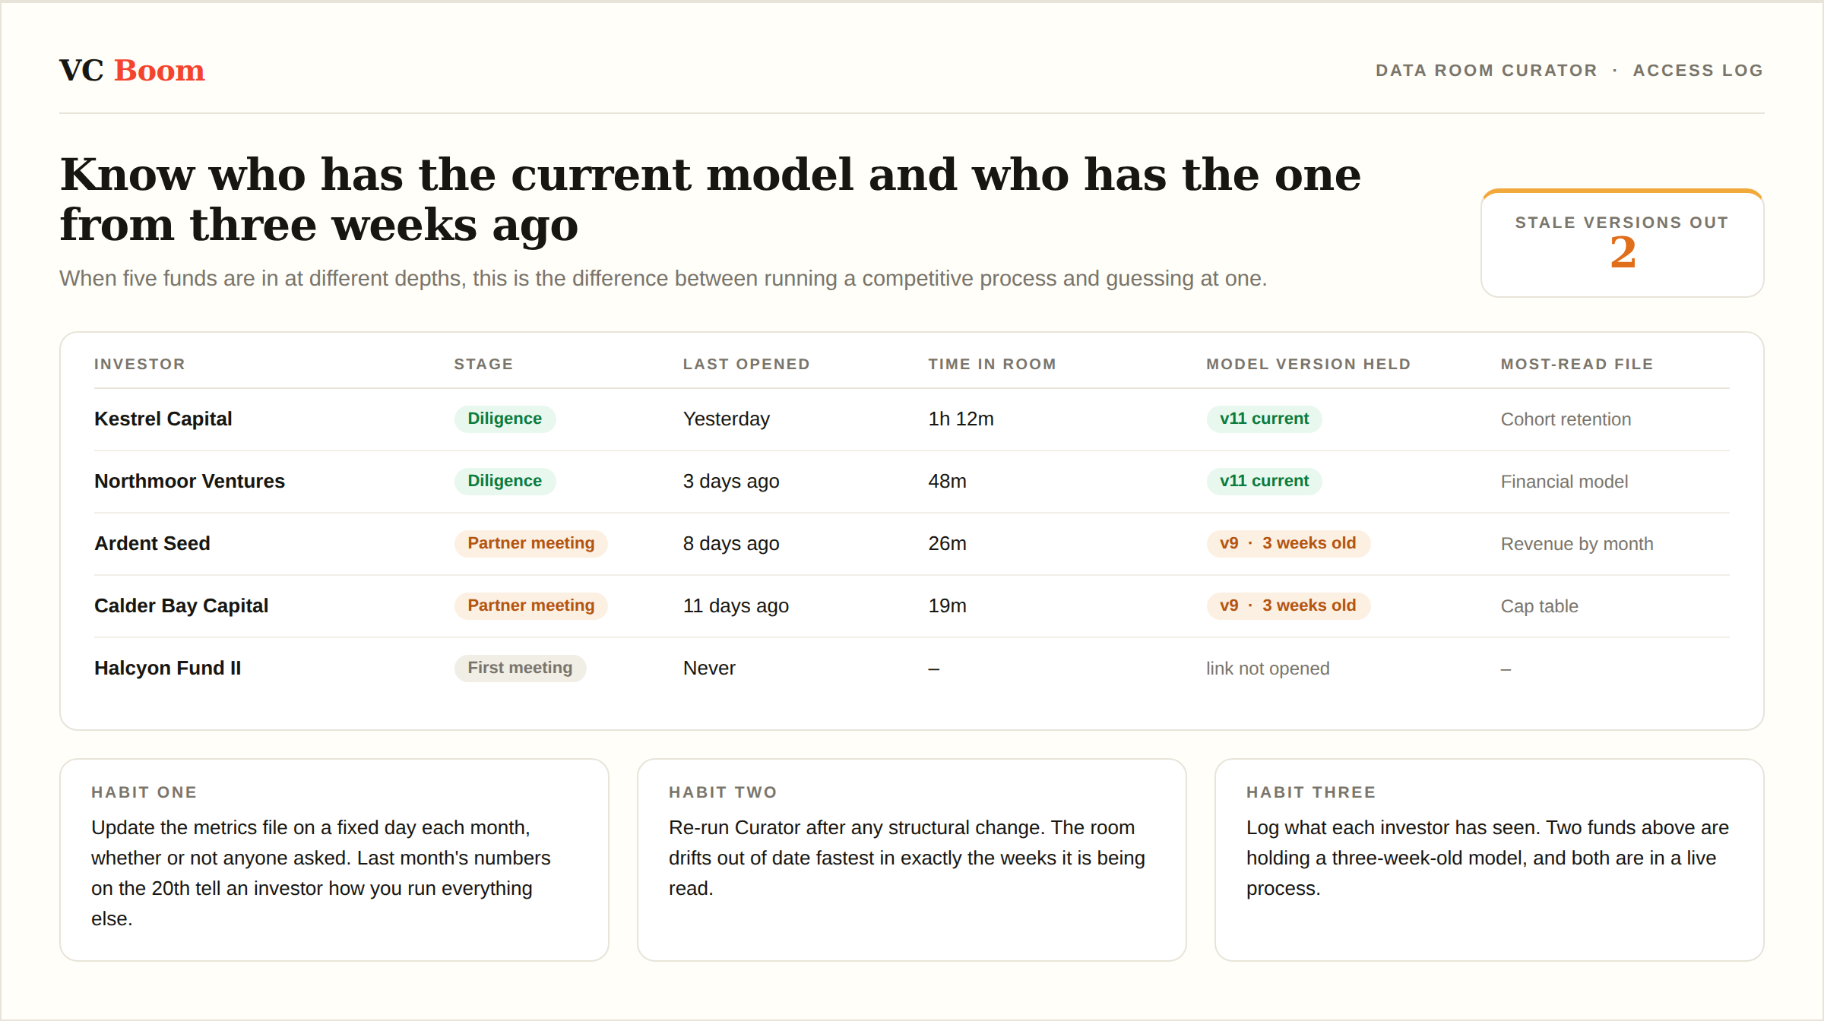Switch to the Access Log section
The height and width of the screenshot is (1021, 1824).
pos(1698,71)
